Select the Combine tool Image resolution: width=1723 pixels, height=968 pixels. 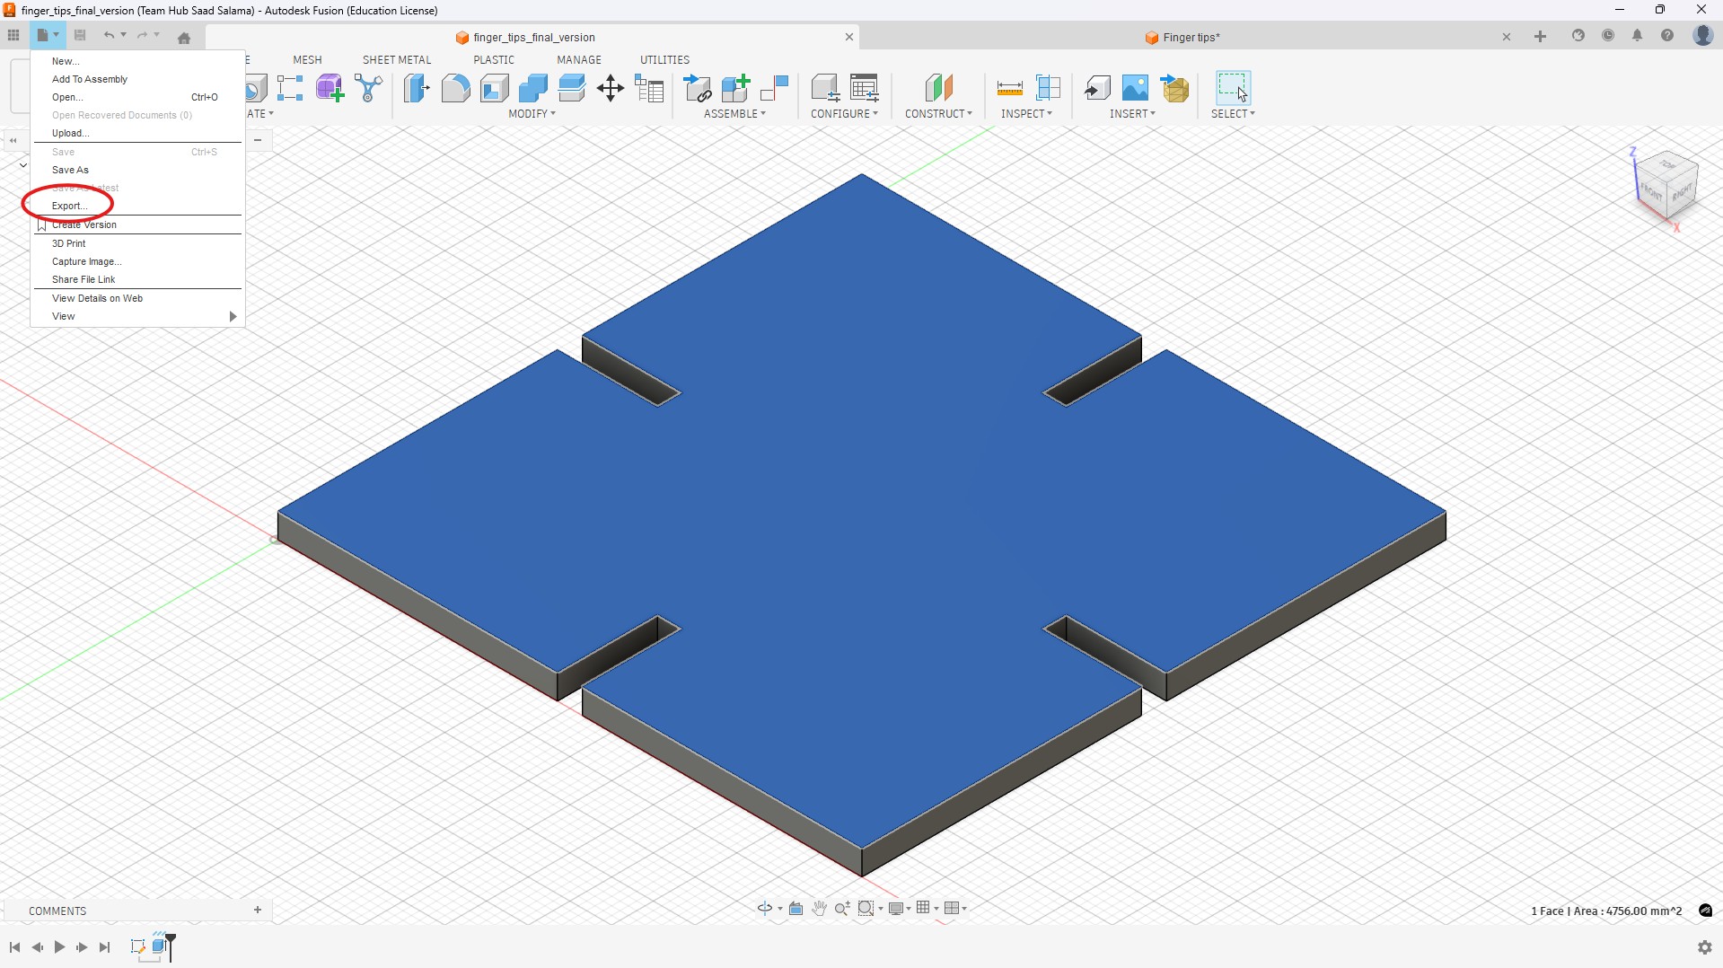tap(532, 88)
